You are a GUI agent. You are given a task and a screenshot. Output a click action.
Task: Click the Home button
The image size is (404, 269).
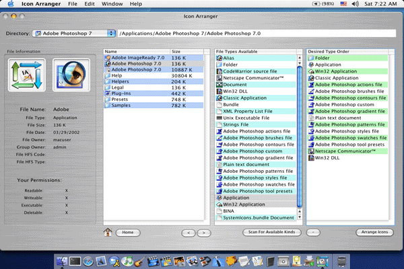tap(128, 233)
